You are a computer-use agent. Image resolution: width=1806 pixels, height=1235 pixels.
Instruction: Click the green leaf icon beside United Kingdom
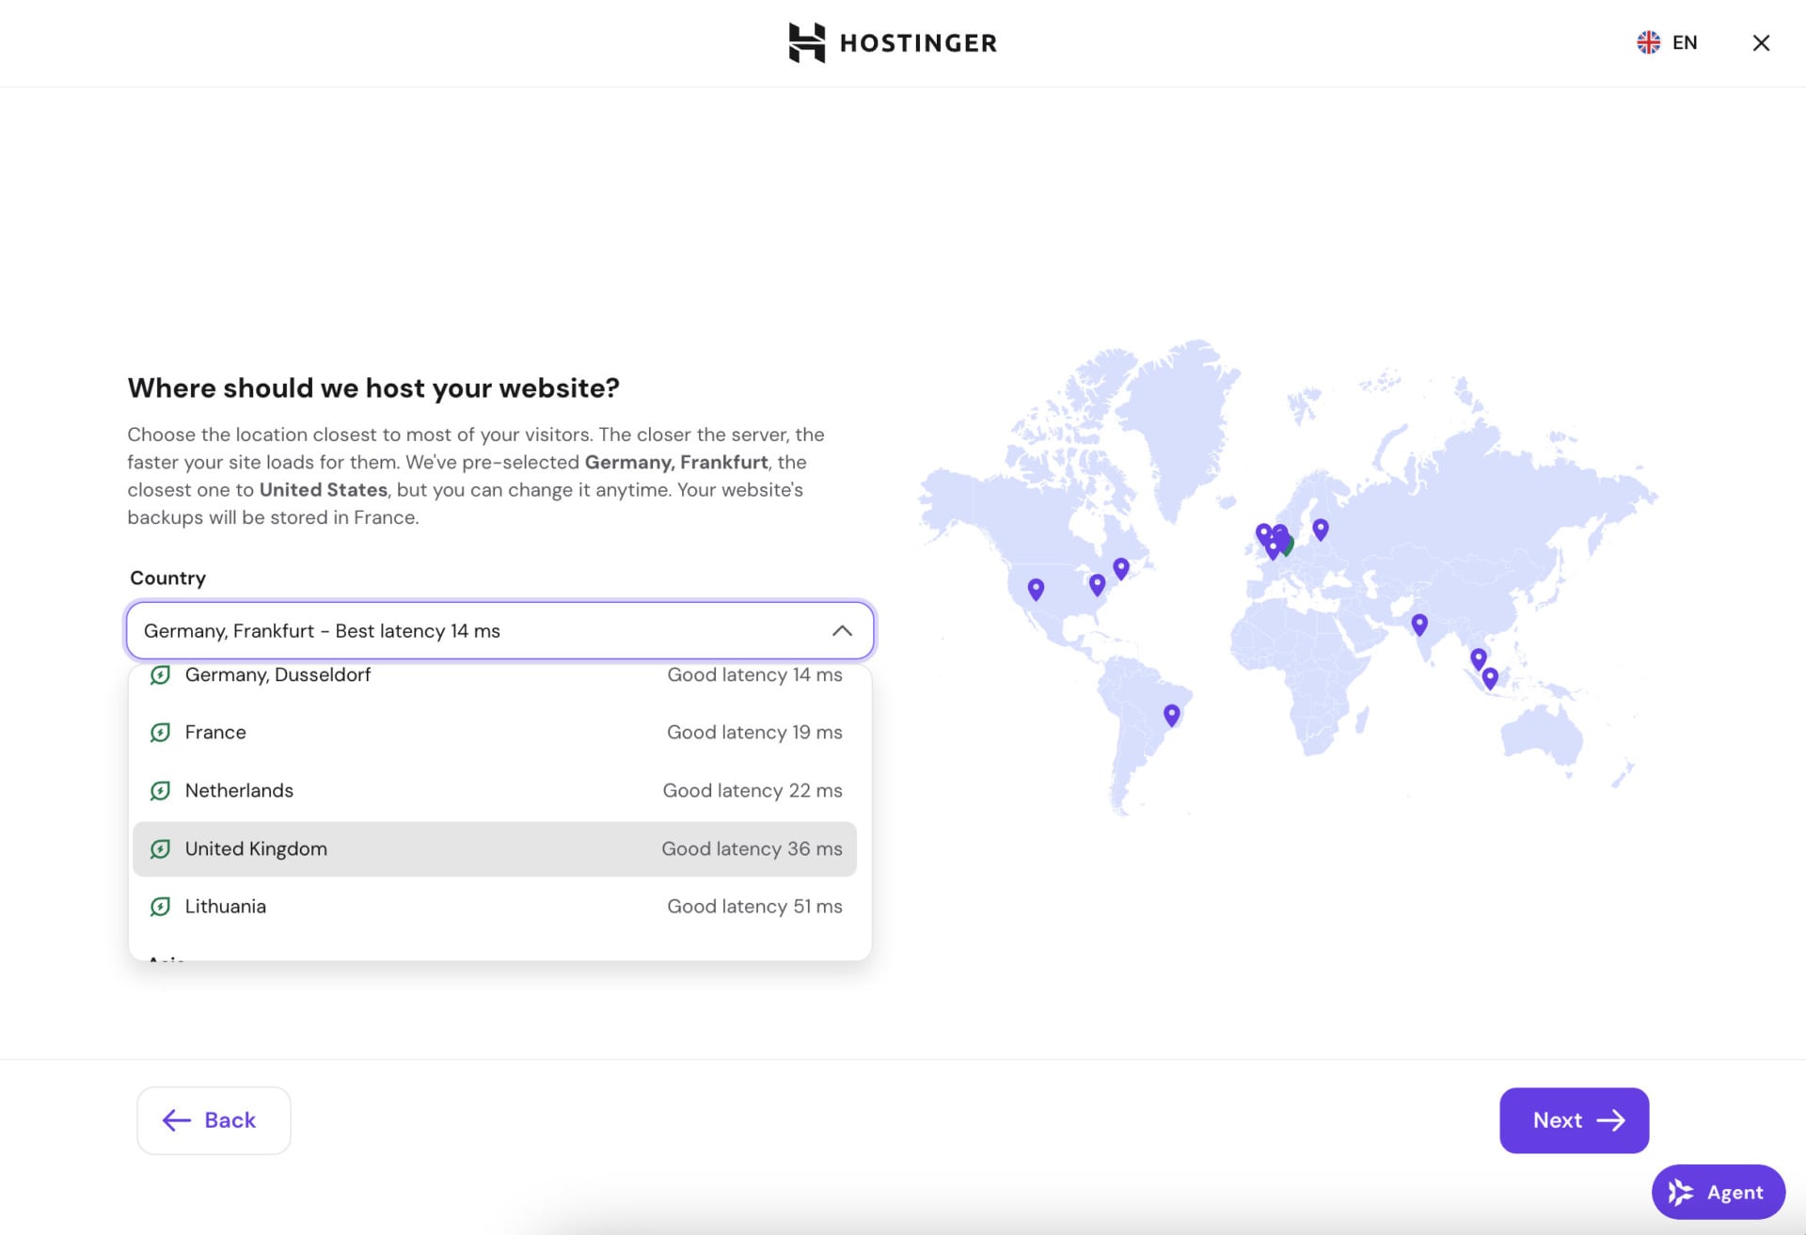161,848
